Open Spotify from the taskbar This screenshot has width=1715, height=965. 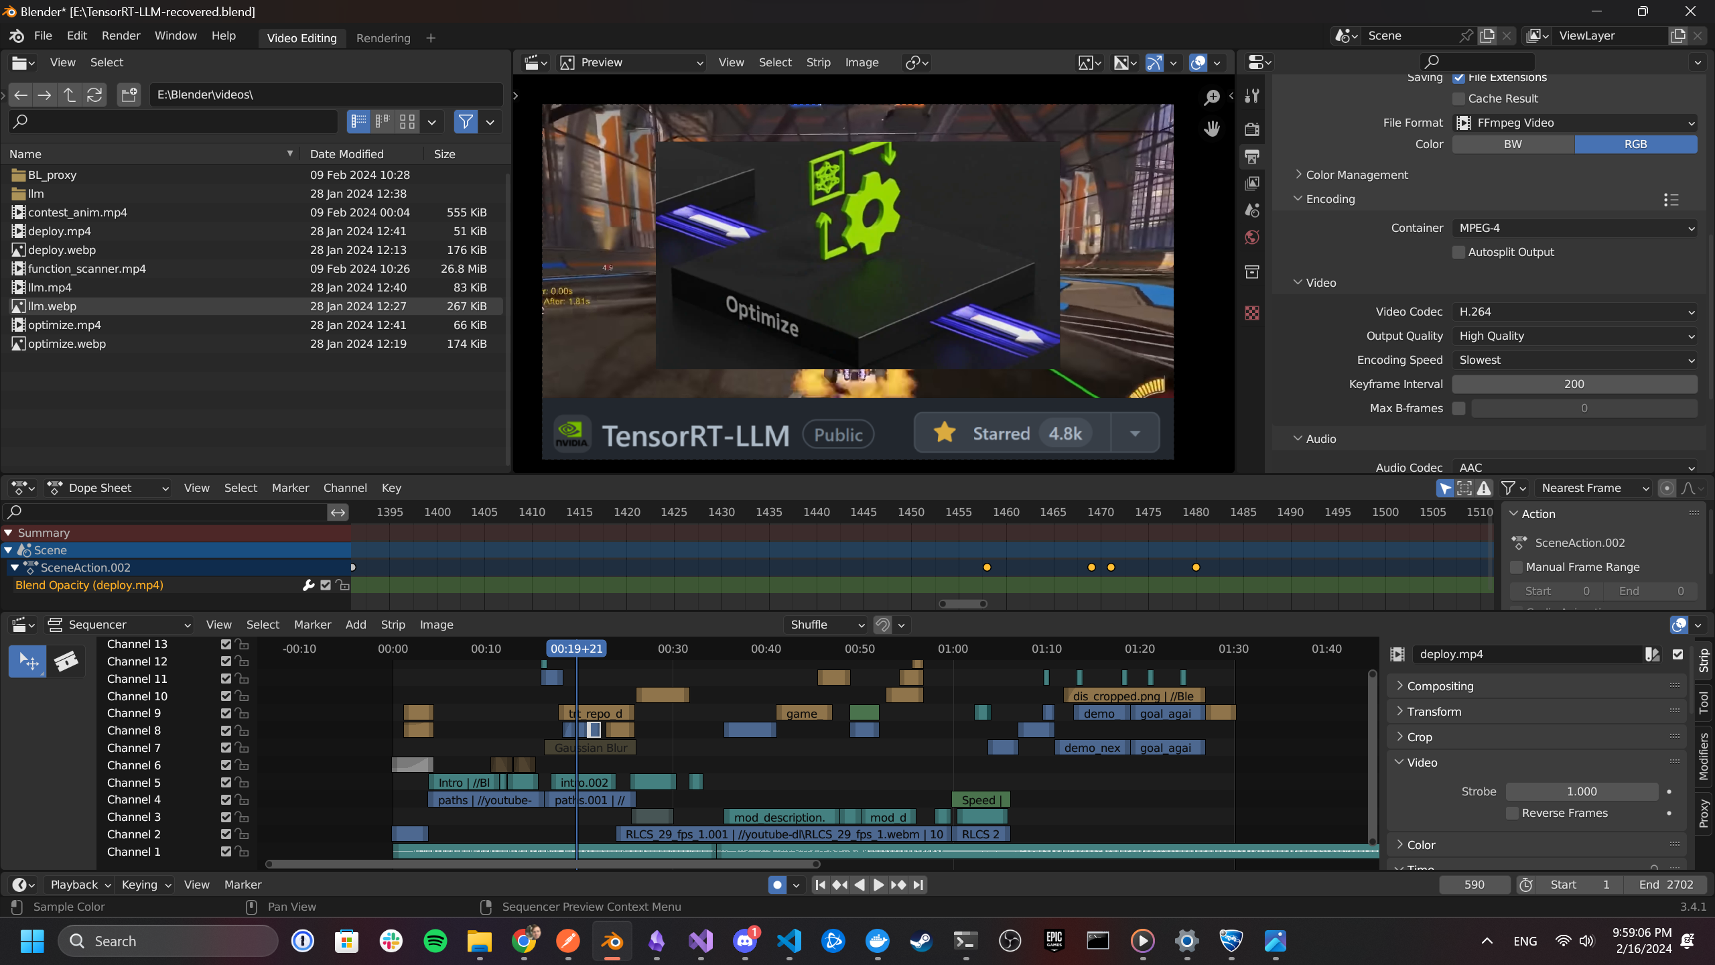click(x=435, y=942)
